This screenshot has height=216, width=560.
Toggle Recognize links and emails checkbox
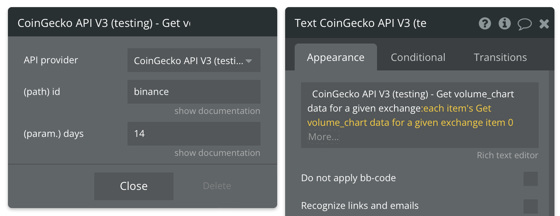pyautogui.click(x=531, y=207)
